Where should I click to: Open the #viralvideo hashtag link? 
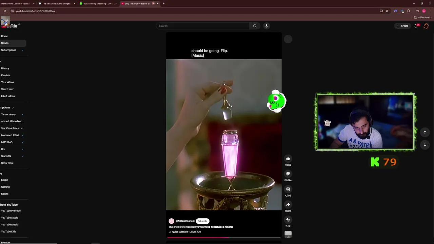204,227
